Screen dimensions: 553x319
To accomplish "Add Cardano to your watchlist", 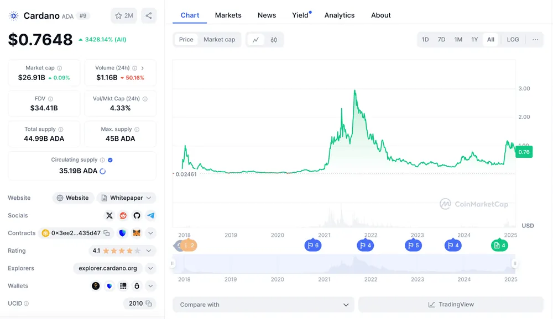I will click(x=118, y=15).
